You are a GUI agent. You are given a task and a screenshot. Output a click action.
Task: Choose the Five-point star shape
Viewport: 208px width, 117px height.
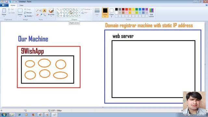pyautogui.click(x=64, y=16)
